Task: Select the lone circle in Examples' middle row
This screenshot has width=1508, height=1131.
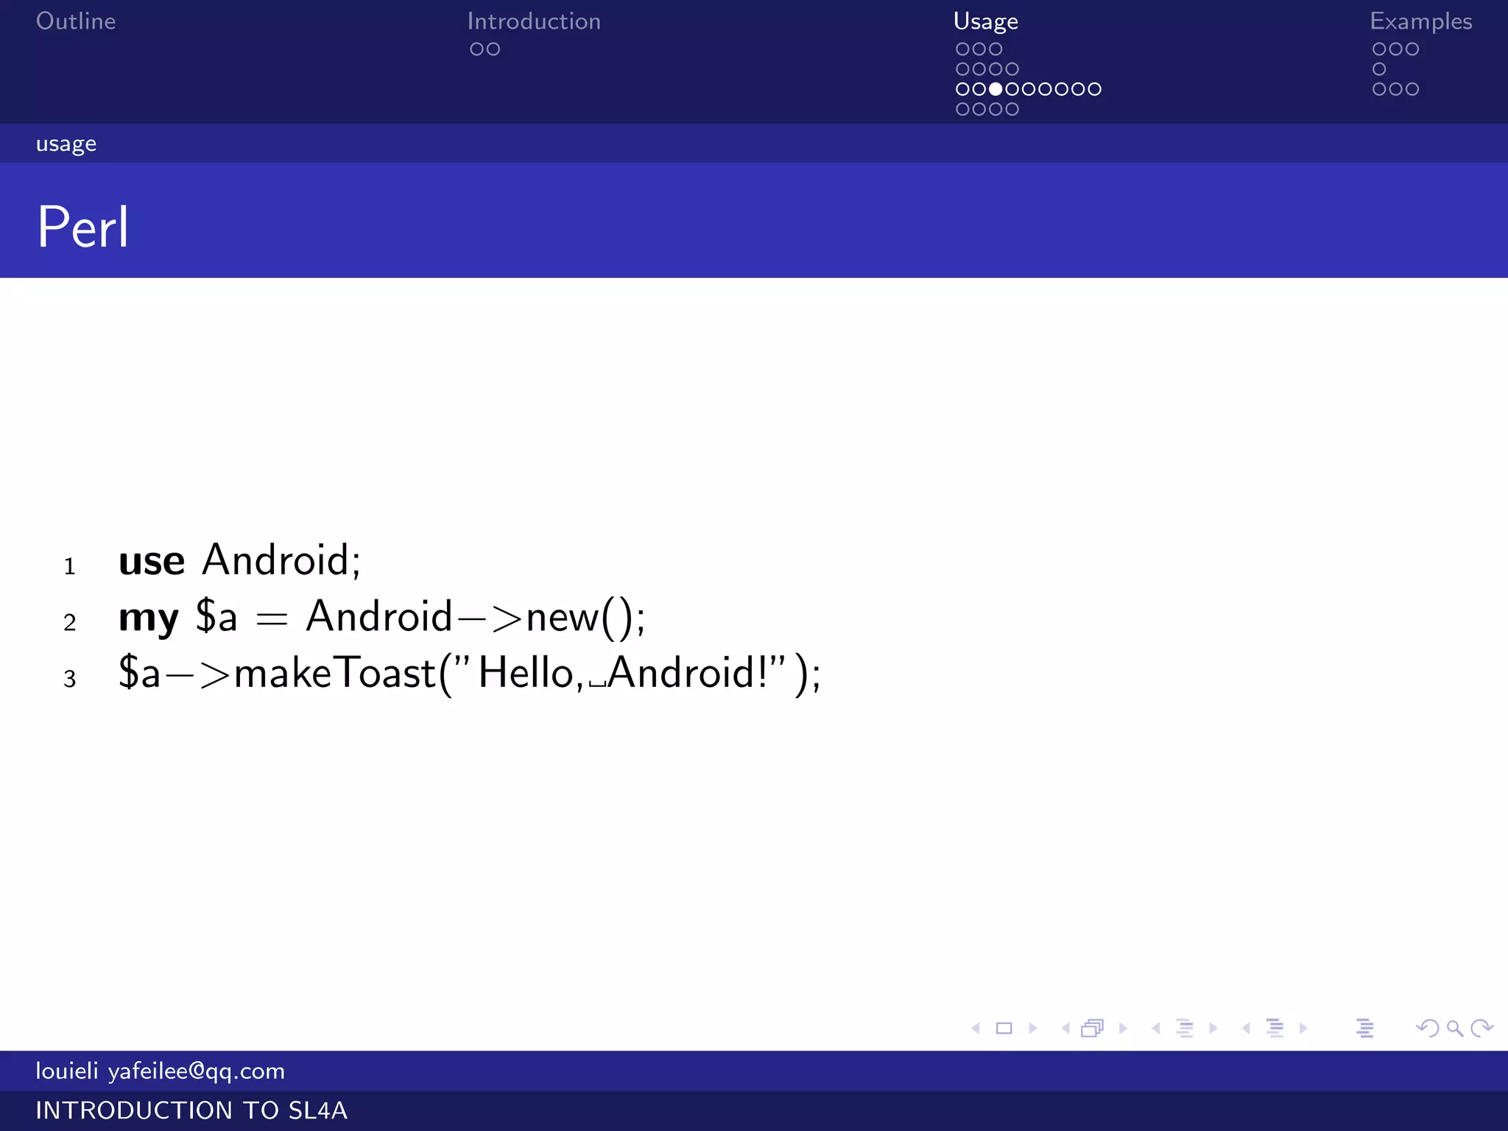Action: (1379, 69)
